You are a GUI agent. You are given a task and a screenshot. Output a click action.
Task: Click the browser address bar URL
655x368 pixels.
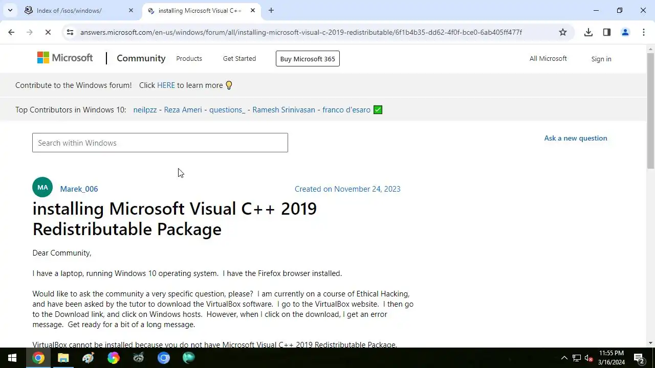pyautogui.click(x=301, y=32)
